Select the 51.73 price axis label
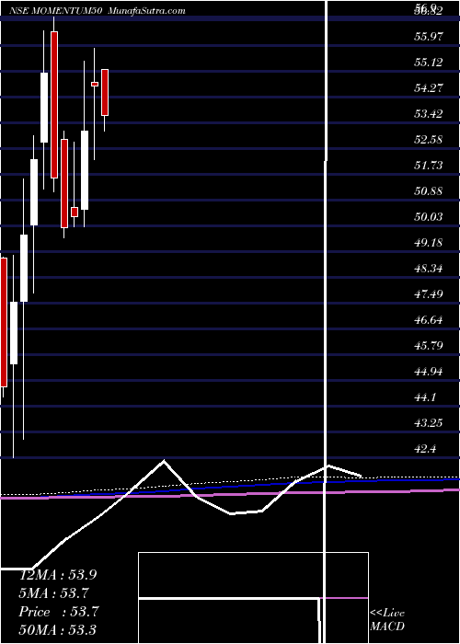 point(429,166)
